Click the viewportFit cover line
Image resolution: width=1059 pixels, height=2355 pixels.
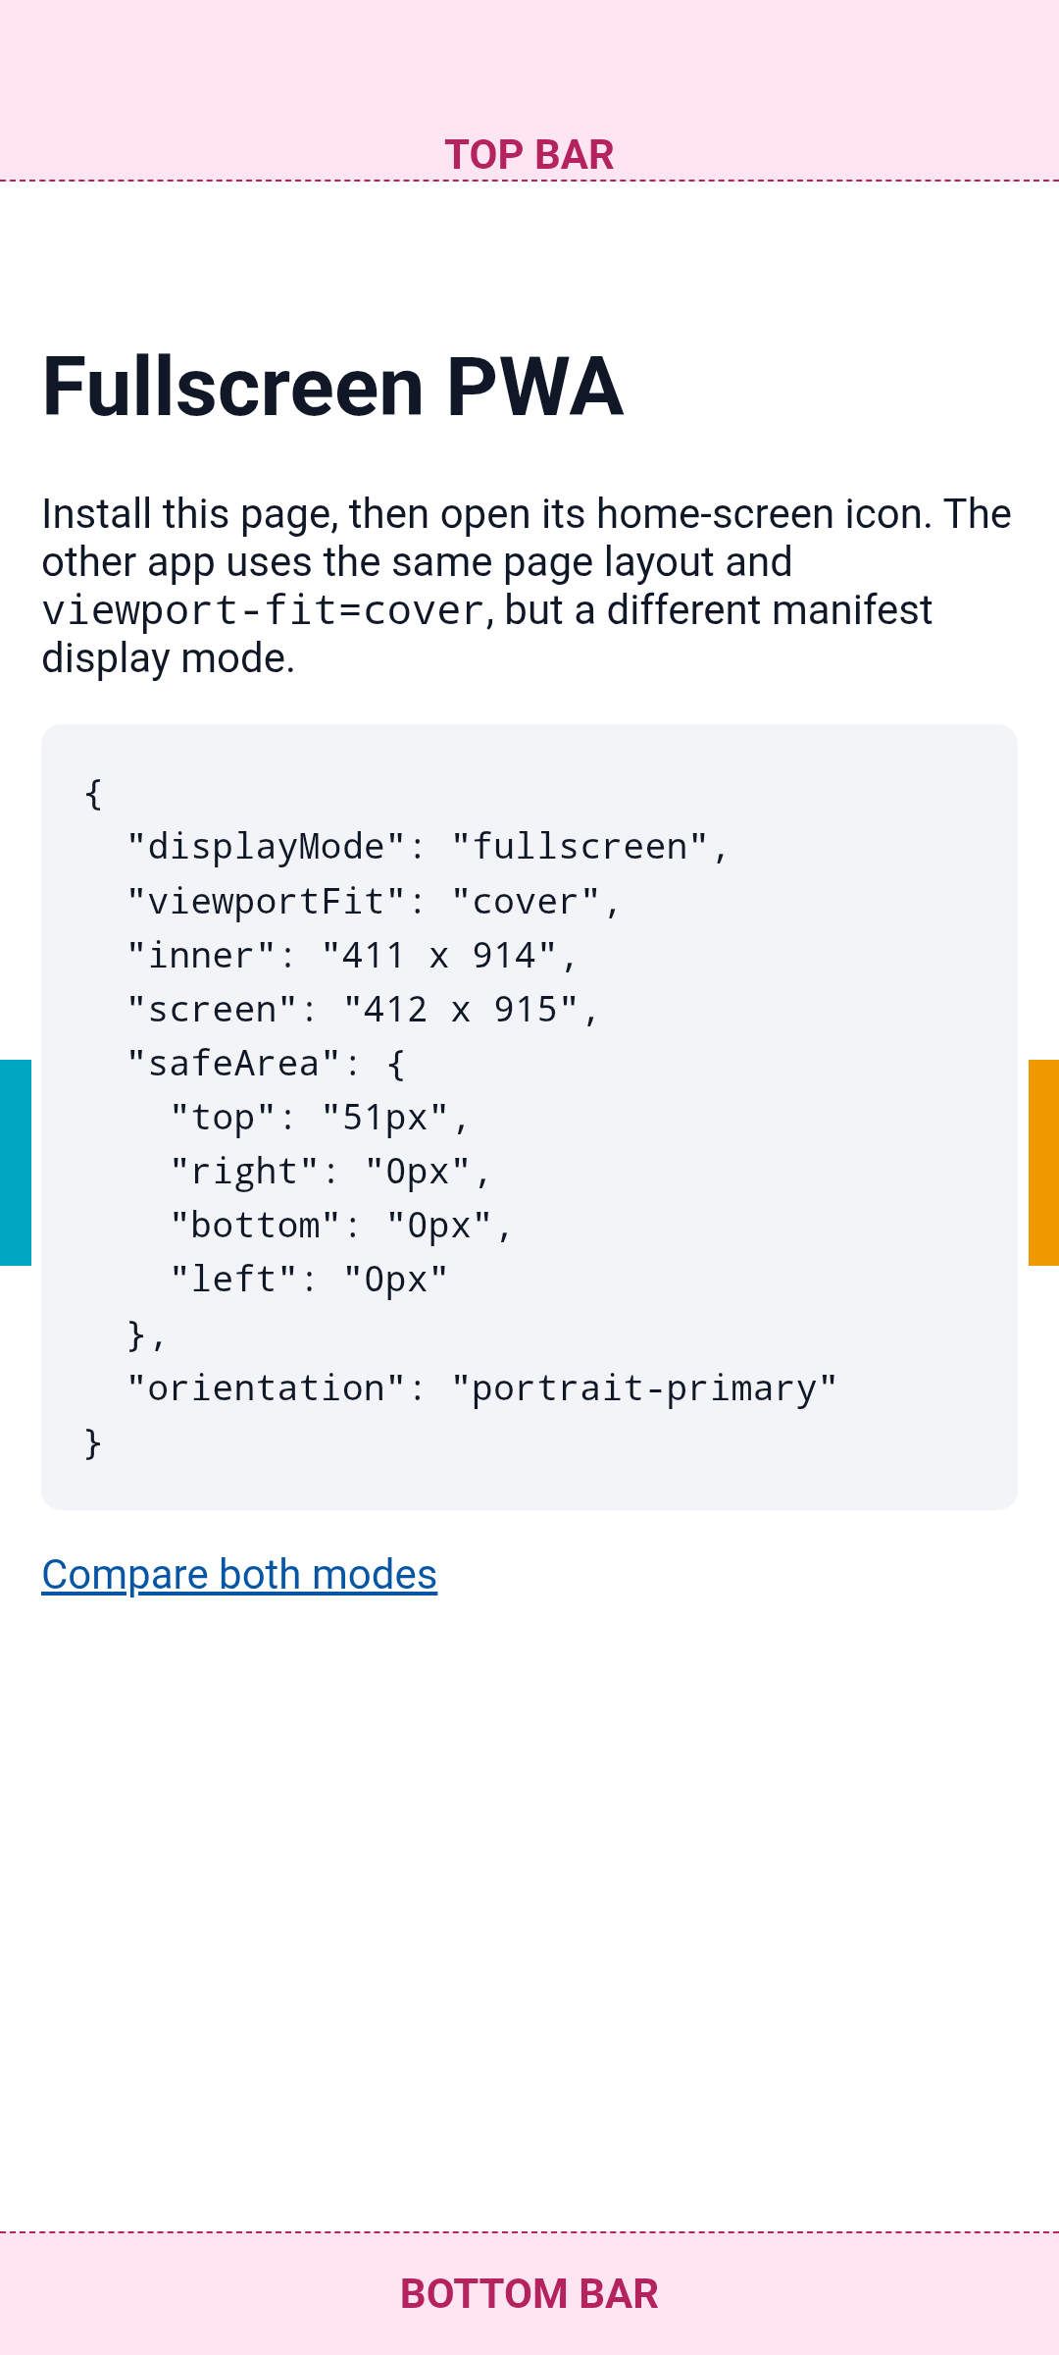(x=375, y=901)
